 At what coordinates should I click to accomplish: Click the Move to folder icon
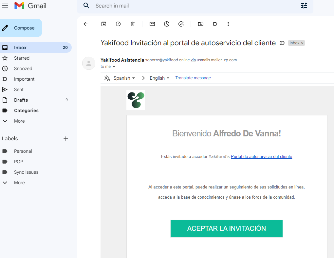pos(201,24)
